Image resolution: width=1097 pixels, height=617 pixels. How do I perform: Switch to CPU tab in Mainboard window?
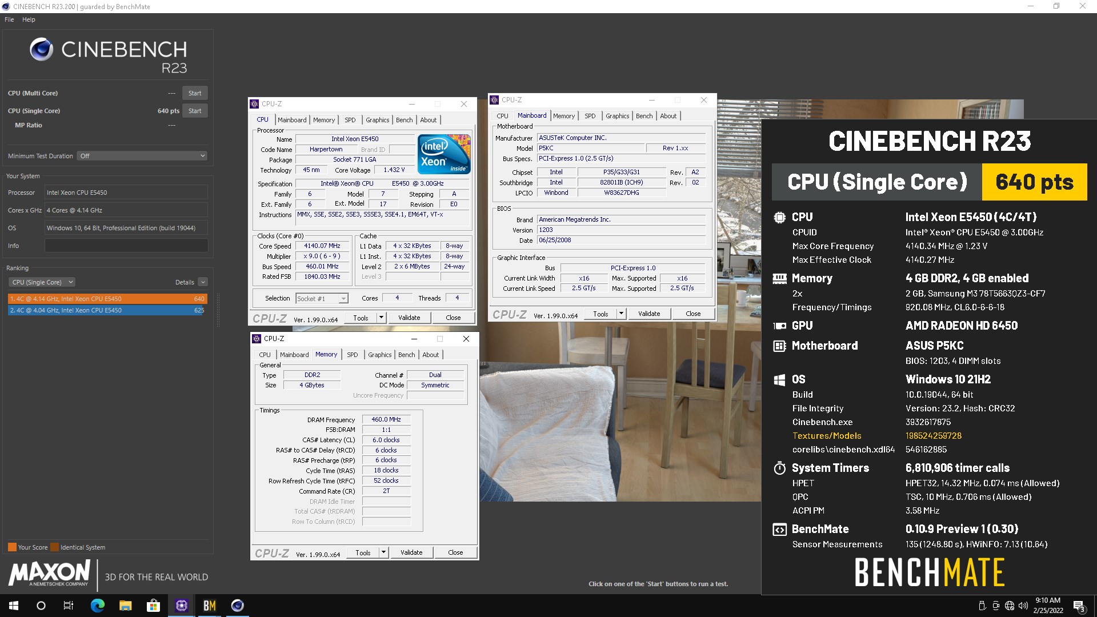pyautogui.click(x=502, y=116)
